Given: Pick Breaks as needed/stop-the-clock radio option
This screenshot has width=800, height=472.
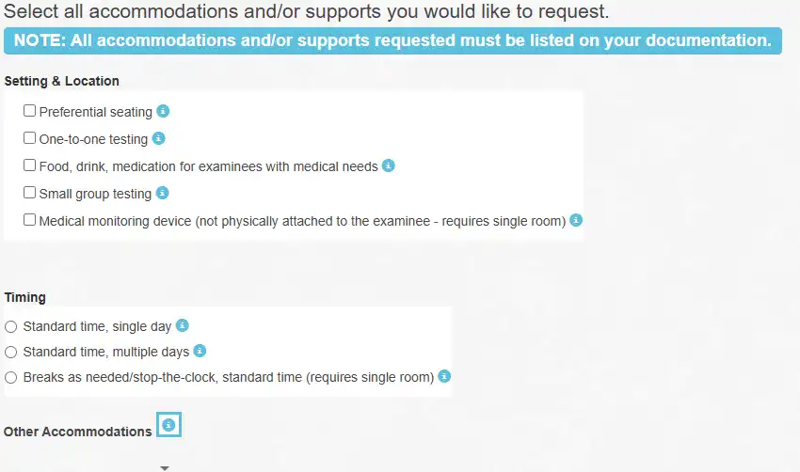Looking at the screenshot, I should click(10, 378).
